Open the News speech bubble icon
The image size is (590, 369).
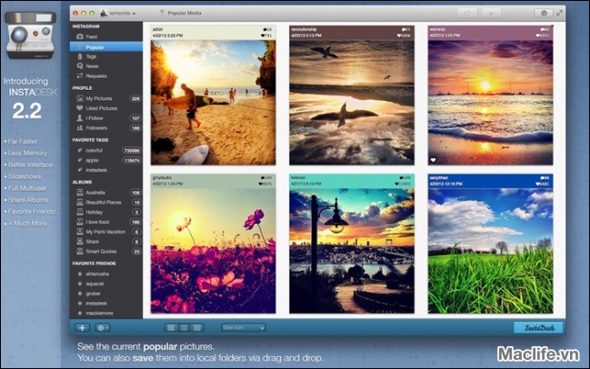[79, 66]
